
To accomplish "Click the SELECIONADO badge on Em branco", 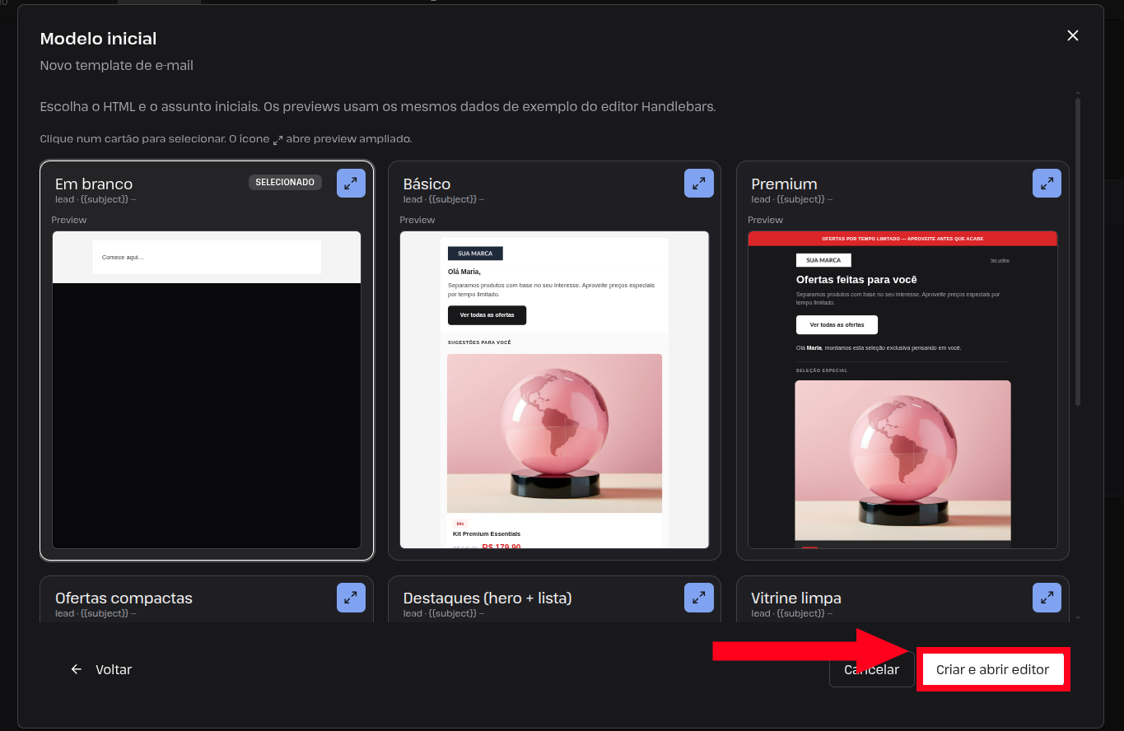I will [285, 182].
